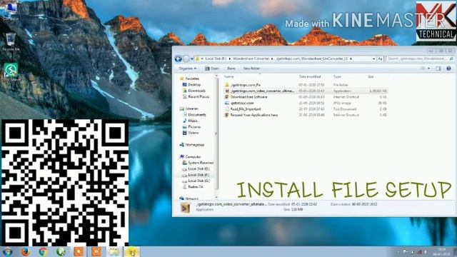
Task: Open the Recycle Bin desktop icon
Action: (11, 42)
